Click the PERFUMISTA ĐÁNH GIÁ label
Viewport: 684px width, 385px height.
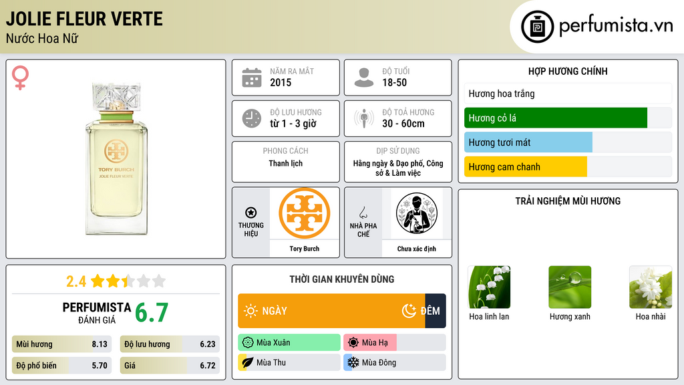[96, 313]
